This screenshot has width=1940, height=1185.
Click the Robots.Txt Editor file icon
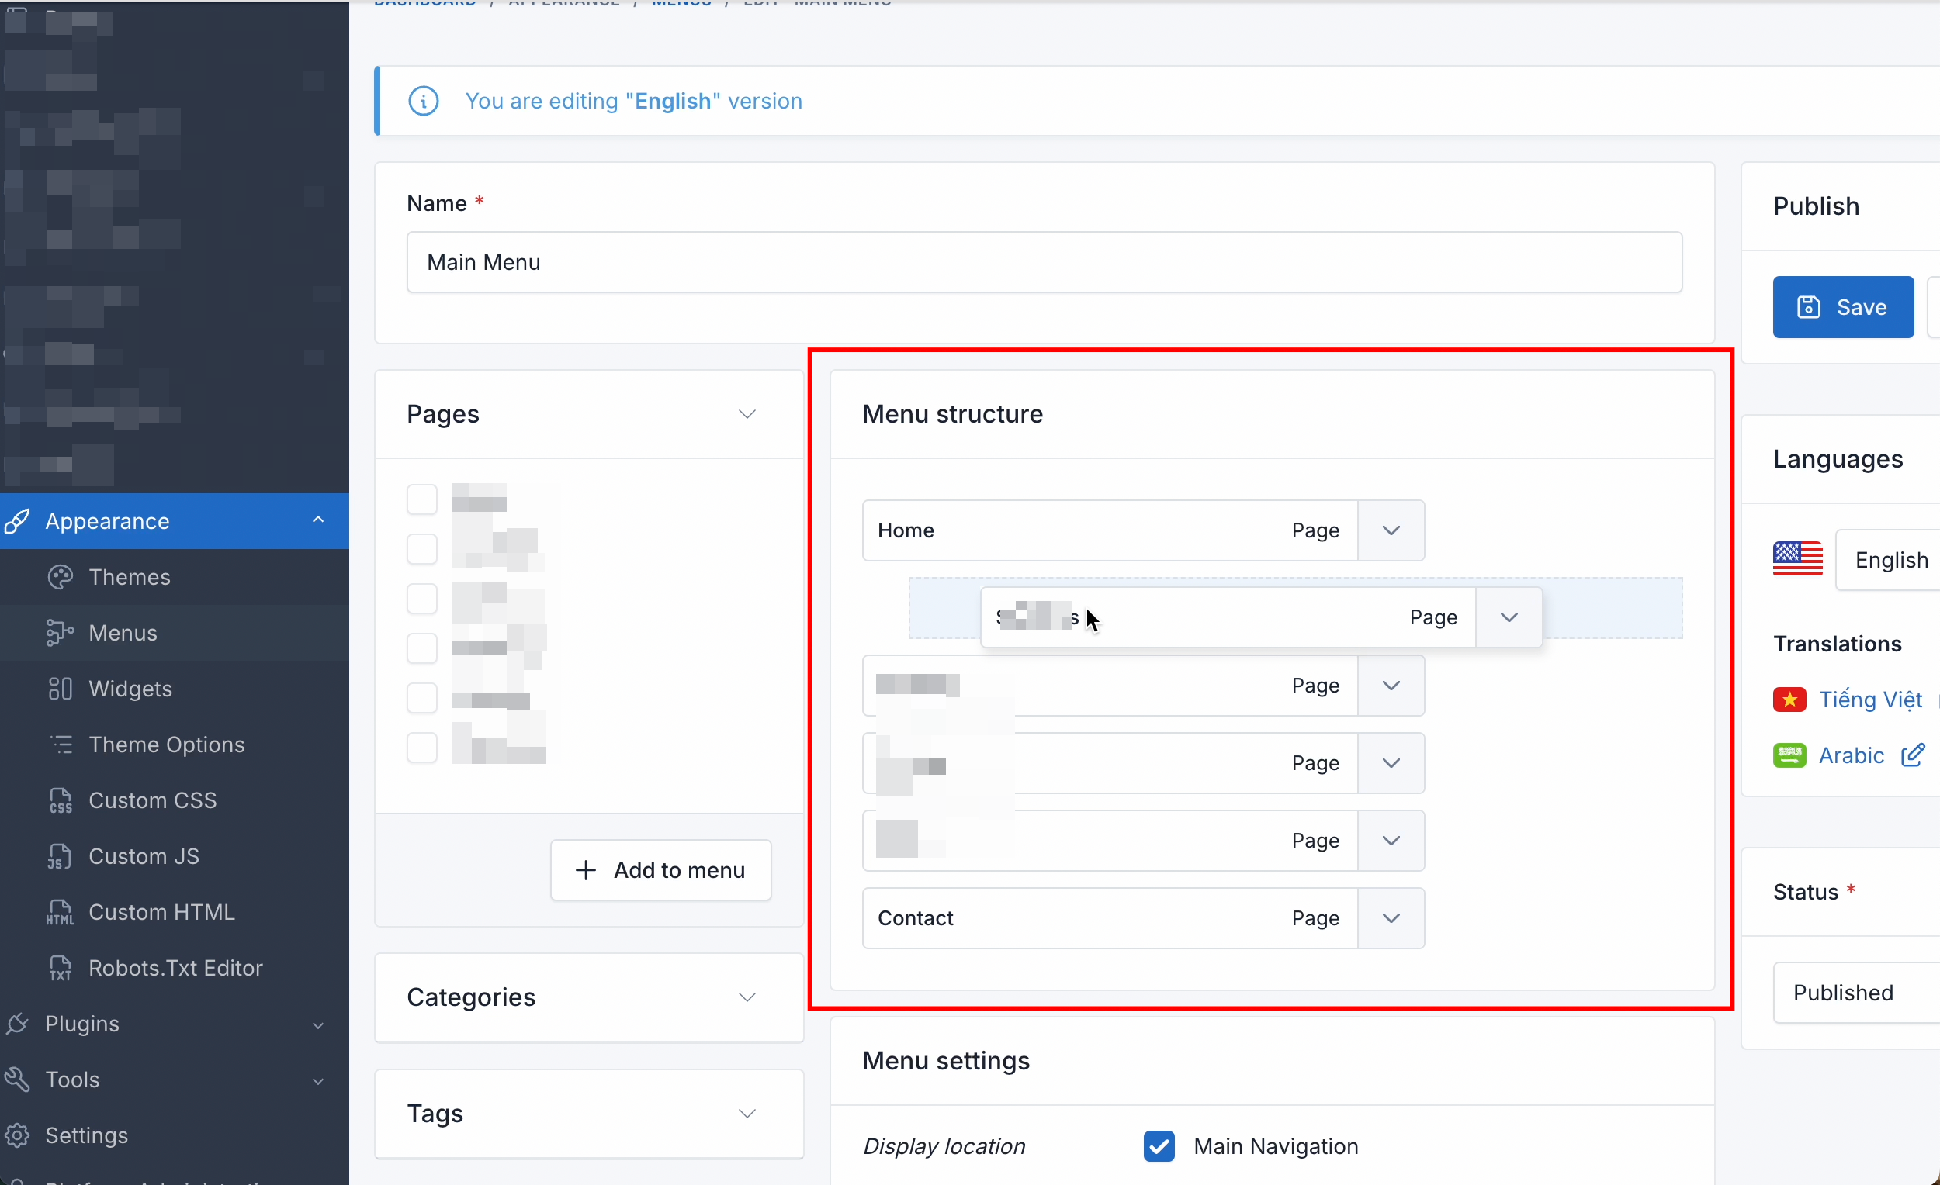(61, 968)
